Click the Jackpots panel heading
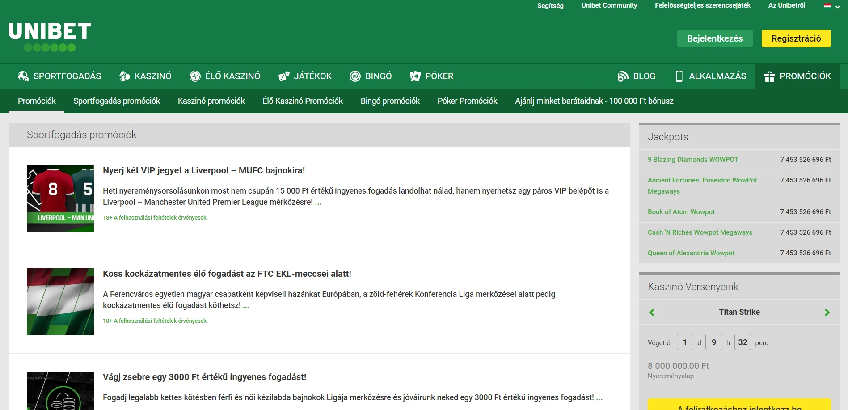This screenshot has width=848, height=410. click(668, 137)
